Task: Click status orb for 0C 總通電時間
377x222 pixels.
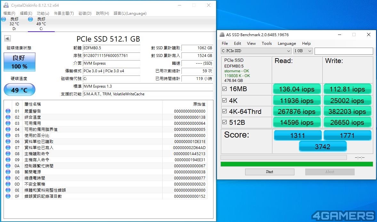Action: (x=8, y=178)
